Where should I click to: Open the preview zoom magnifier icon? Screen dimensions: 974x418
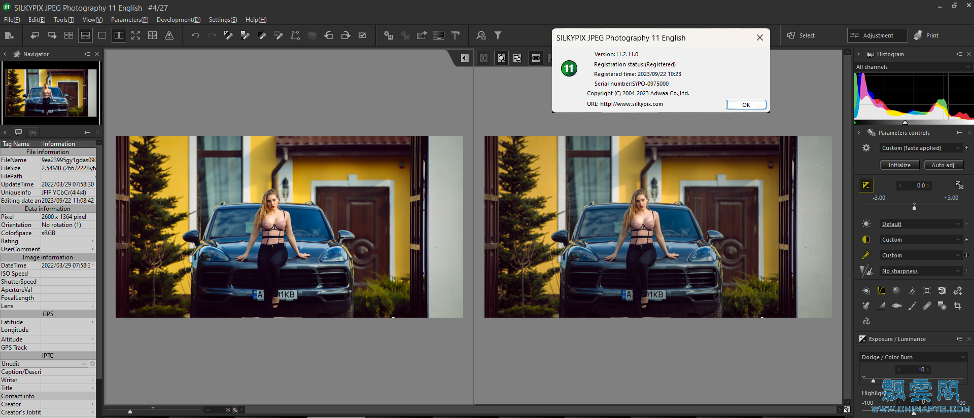[x=501, y=58]
